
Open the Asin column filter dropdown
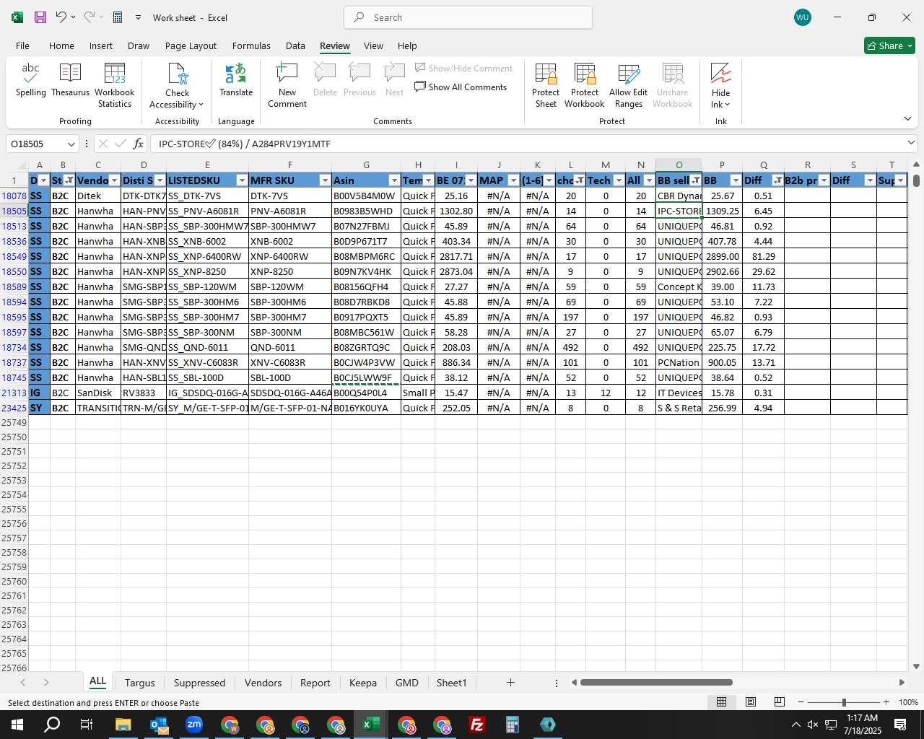[394, 180]
